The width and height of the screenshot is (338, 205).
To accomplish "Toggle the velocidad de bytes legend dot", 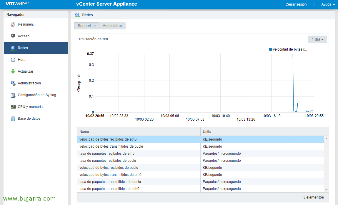I will 271,49.
